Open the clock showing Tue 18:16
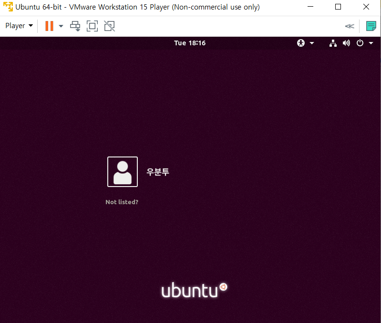This screenshot has width=381, height=323. point(190,43)
